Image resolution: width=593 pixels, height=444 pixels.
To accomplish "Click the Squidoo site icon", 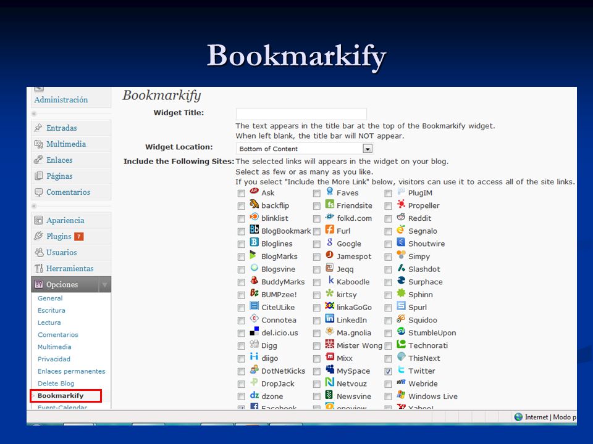I will 401,319.
